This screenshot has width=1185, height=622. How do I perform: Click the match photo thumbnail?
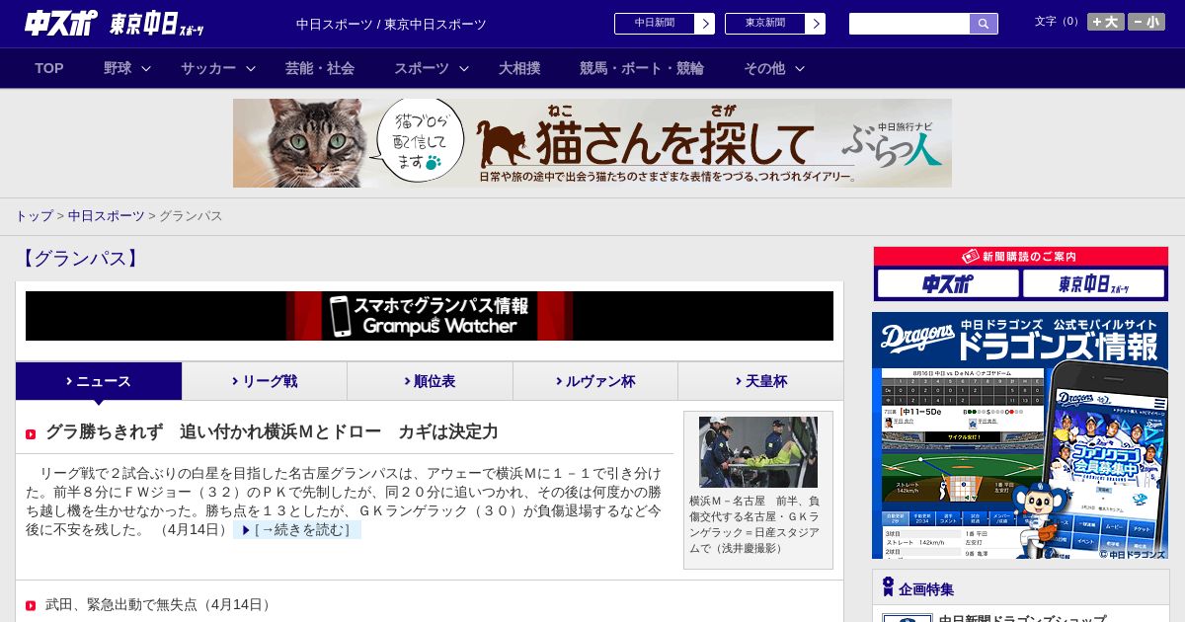coord(758,452)
